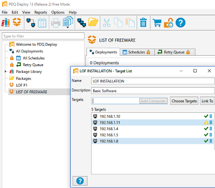The image size is (215, 188).
Task: Click the Add Computer button
Action: (153, 101)
